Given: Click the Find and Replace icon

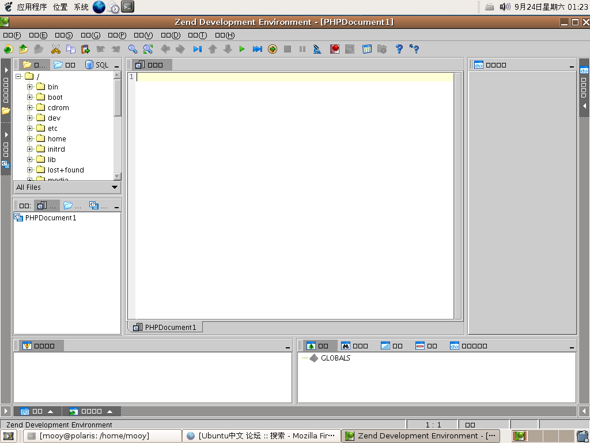Looking at the screenshot, I should pyautogui.click(x=148, y=49).
